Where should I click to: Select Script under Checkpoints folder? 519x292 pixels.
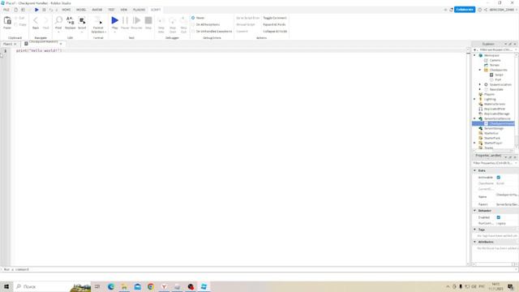point(499,75)
